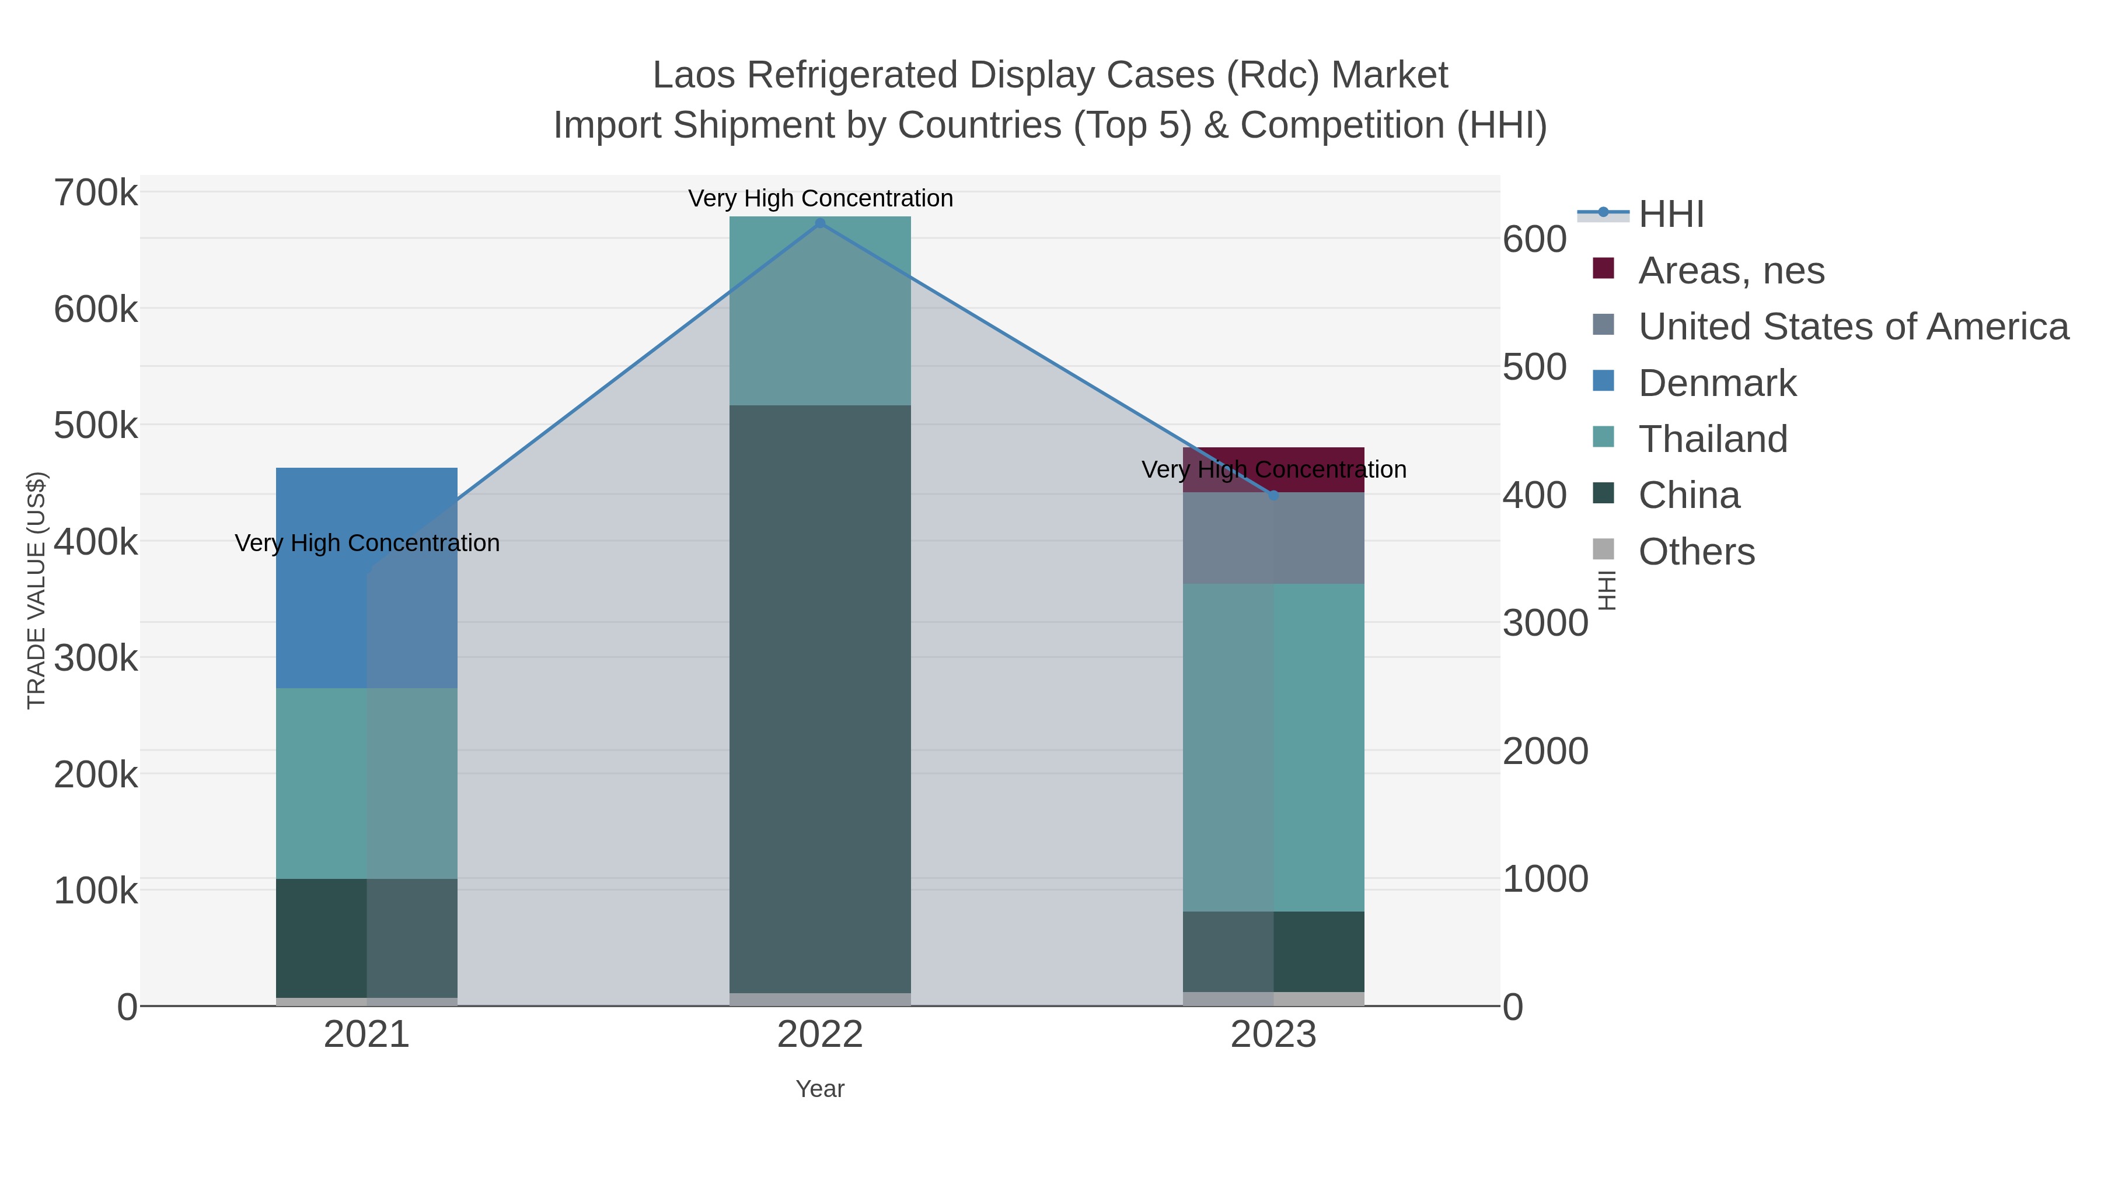This screenshot has width=2101, height=1181.
Task: Click the 500k y-axis tick label
Action: pyautogui.click(x=96, y=426)
